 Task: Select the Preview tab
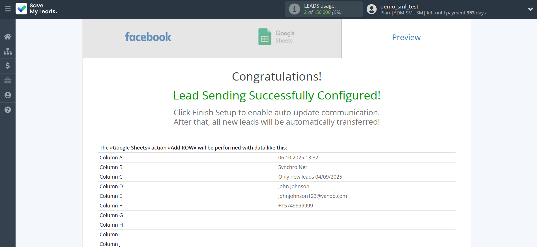point(406,38)
